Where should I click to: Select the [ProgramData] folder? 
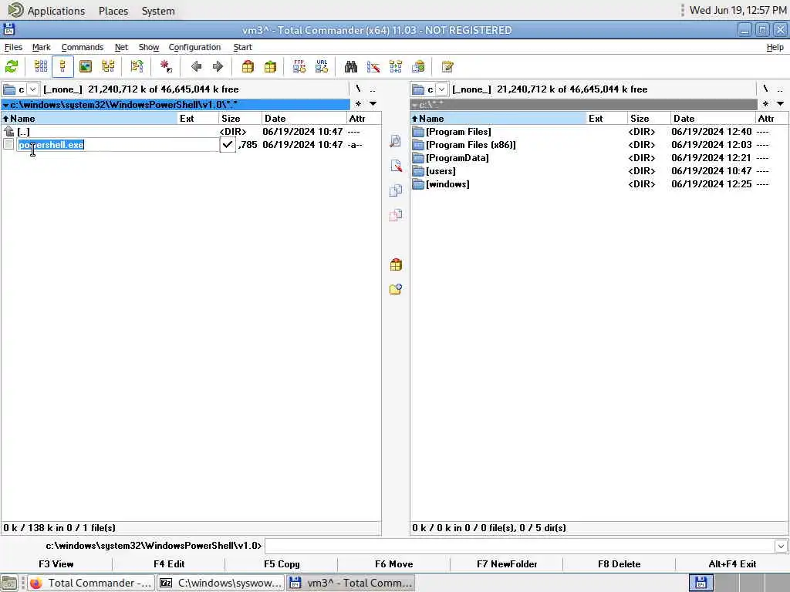599,157
